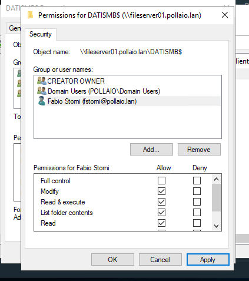Click the Read & execute permission label
This screenshot has width=249, height=281.
(x=63, y=202)
